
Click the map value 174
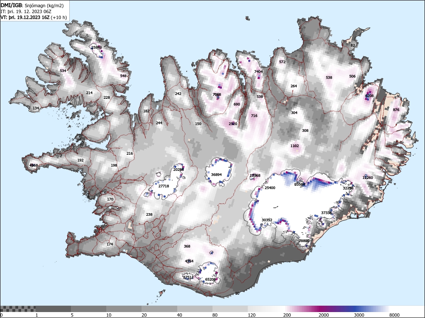click(x=110, y=245)
